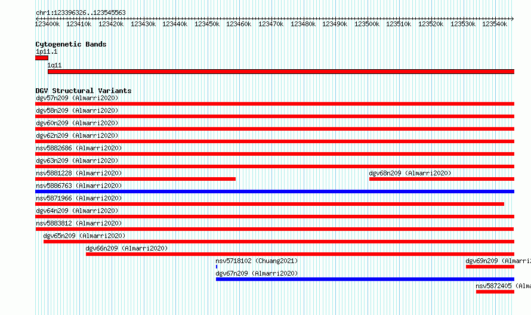Open variant nsv5718102 (Chuang2021) label

tap(257, 261)
